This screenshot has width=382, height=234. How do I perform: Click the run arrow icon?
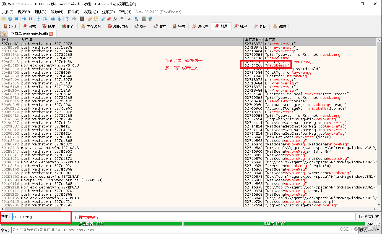[x=24, y=19]
